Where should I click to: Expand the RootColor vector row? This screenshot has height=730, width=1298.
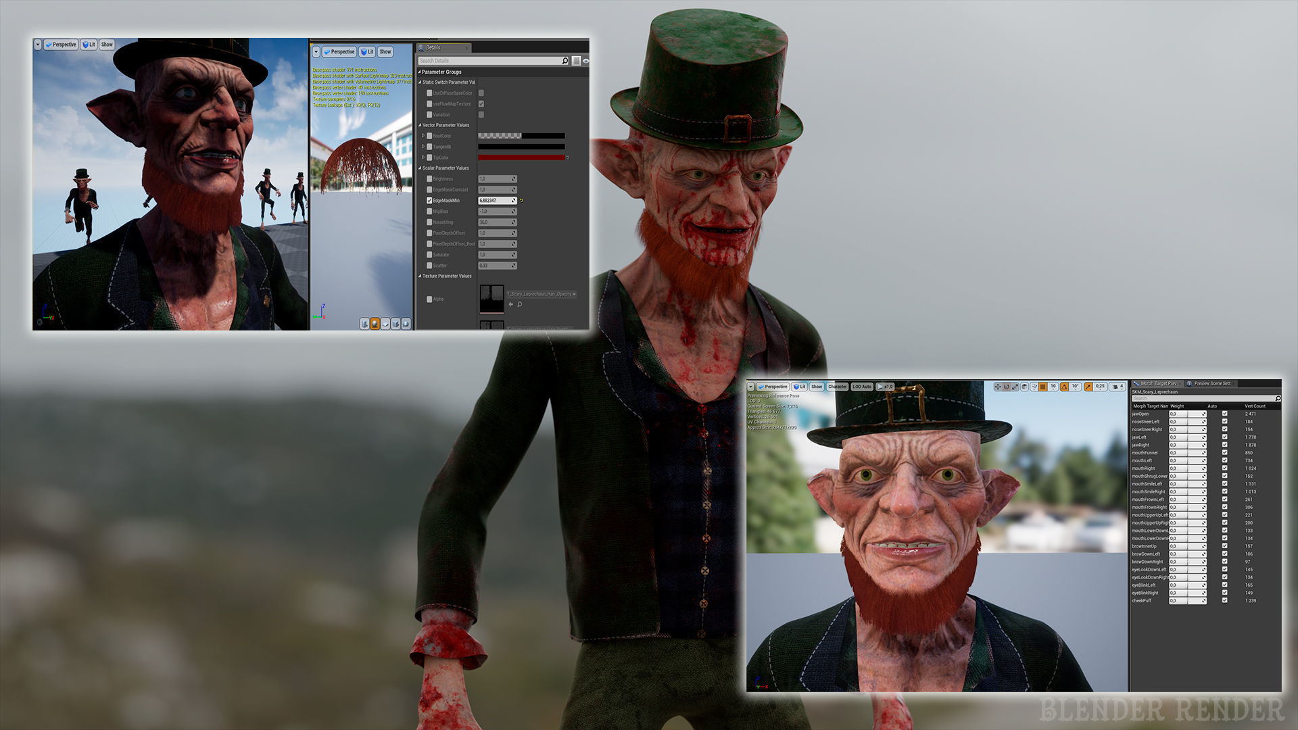(423, 136)
